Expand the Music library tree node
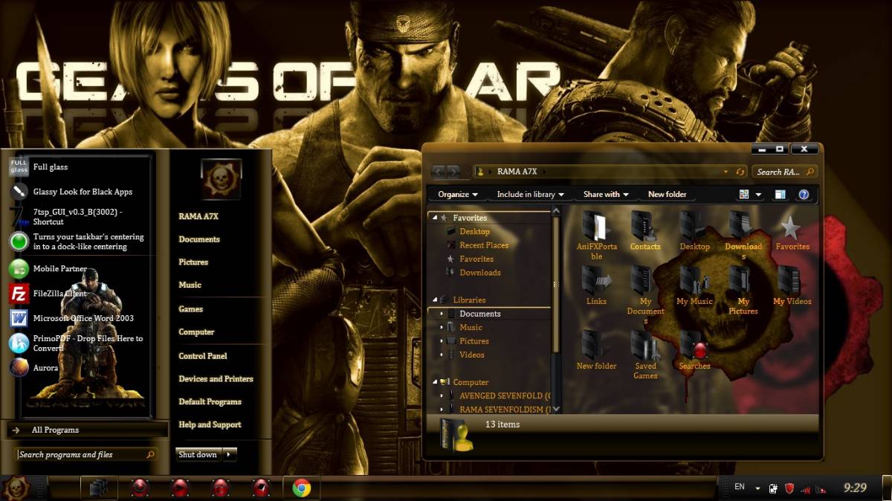Image resolution: width=892 pixels, height=501 pixels. click(442, 327)
